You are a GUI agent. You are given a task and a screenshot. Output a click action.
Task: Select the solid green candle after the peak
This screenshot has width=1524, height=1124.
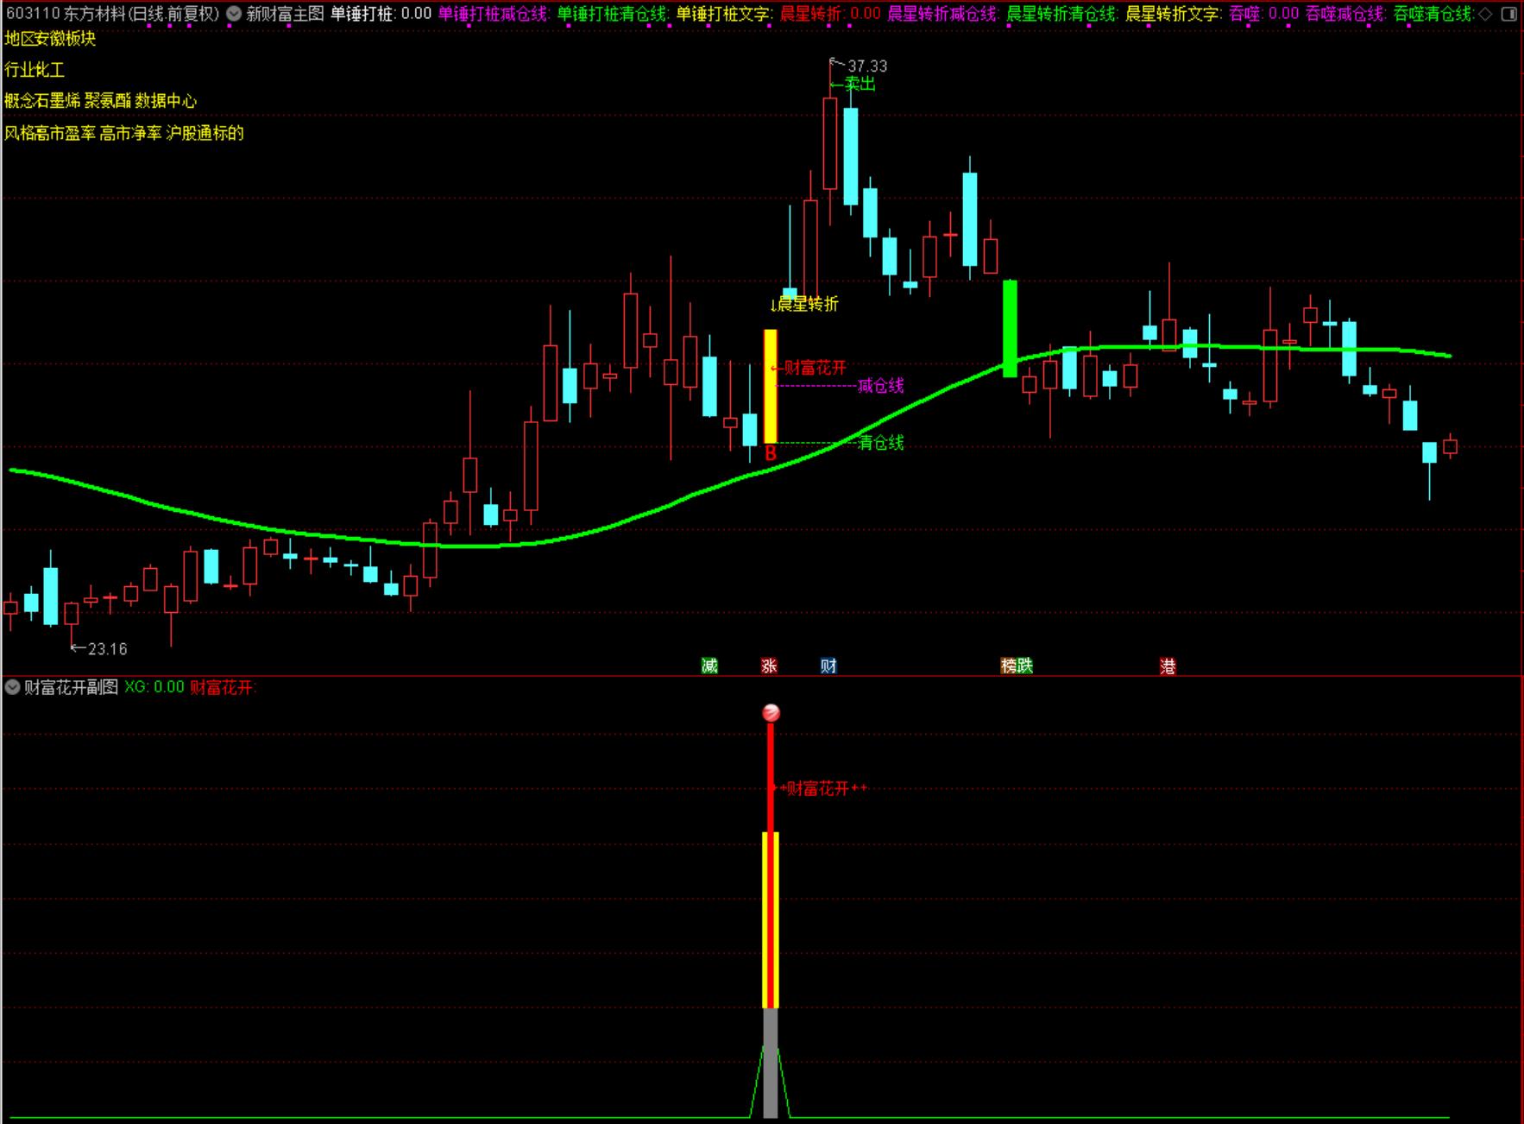click(x=1010, y=328)
